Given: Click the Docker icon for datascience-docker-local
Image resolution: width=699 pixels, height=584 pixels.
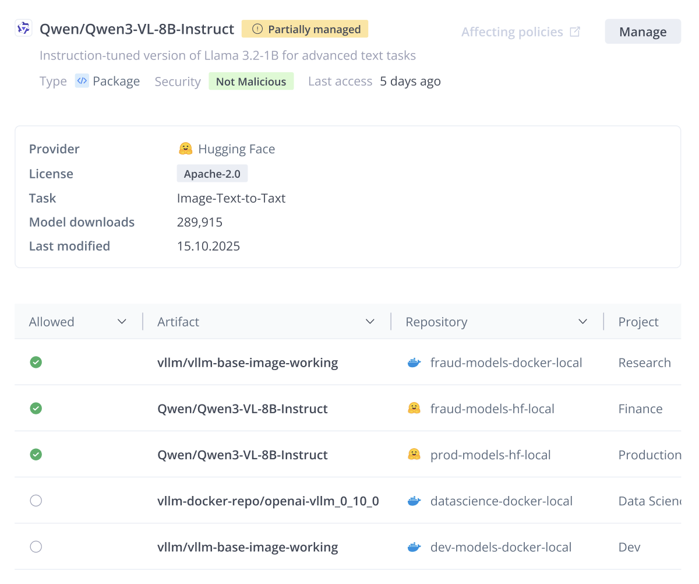Looking at the screenshot, I should coord(414,500).
